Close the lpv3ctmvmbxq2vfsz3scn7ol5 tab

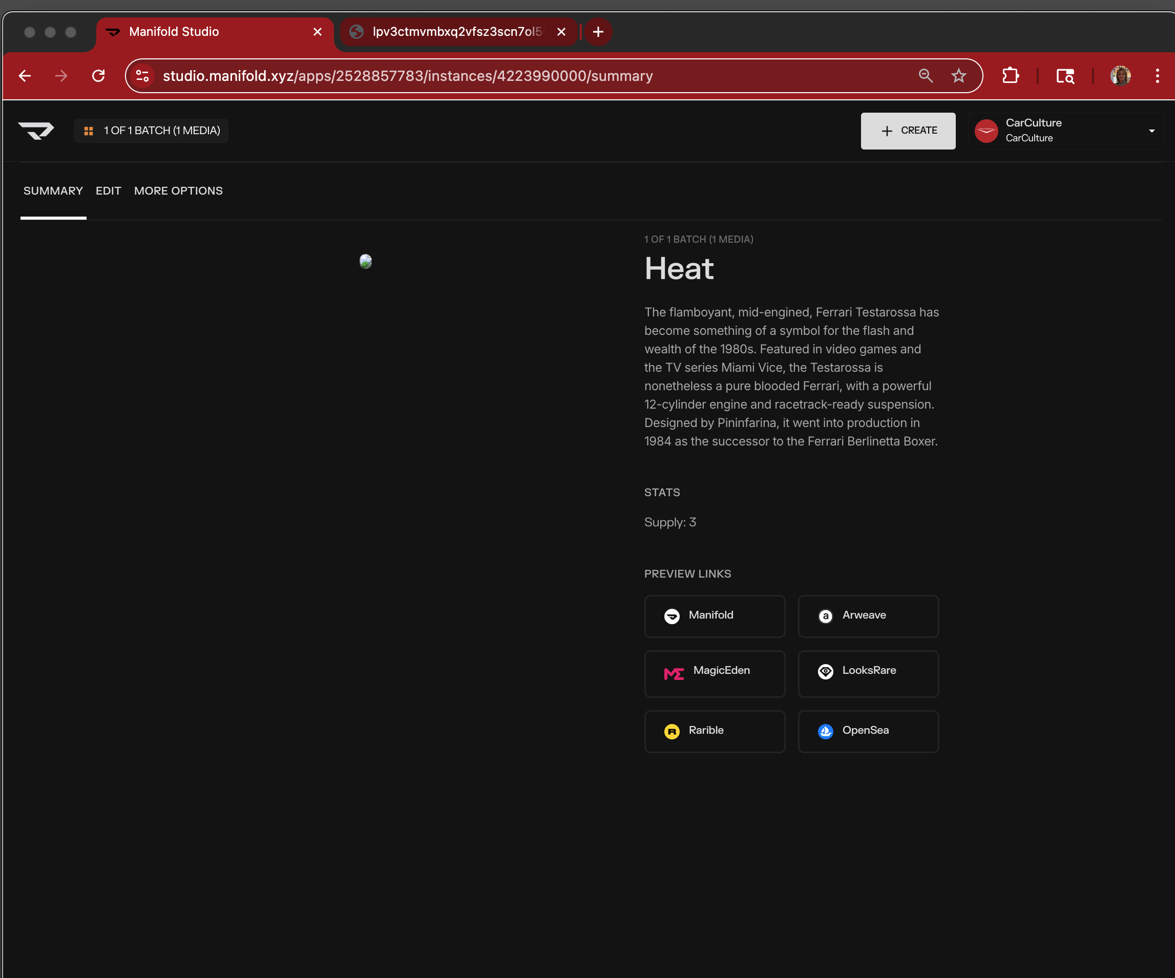[561, 32]
